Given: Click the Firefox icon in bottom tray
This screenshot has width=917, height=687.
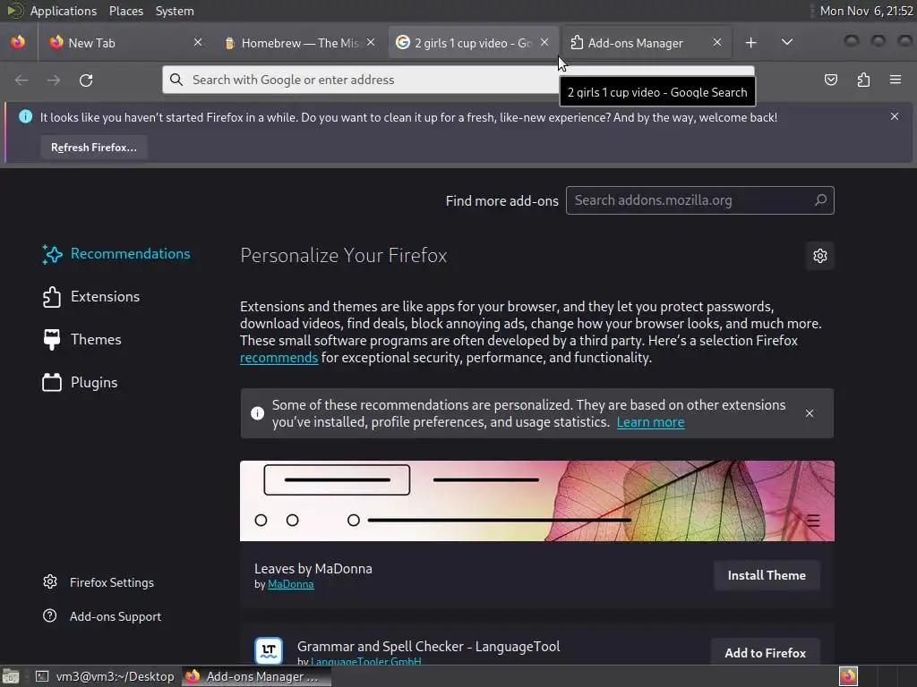Looking at the screenshot, I should coord(848,676).
